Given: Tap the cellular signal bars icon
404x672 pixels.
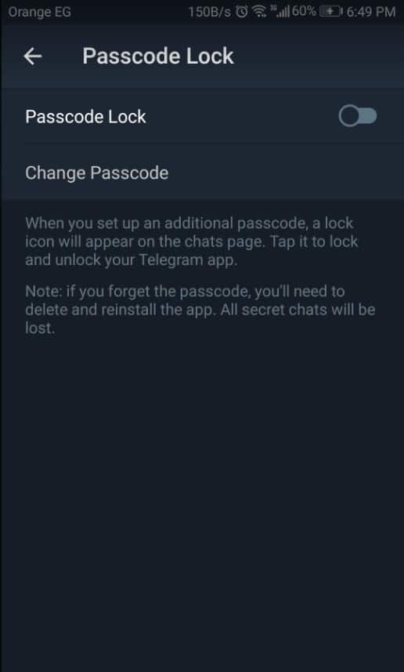Looking at the screenshot, I should tap(283, 13).
